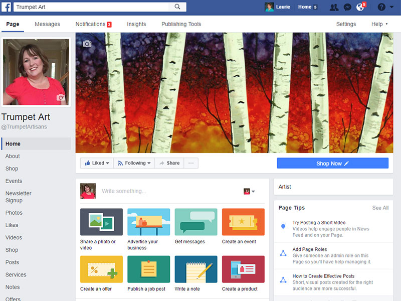The height and width of the screenshot is (301, 401).
Task: Switch to the Messages tab
Action: 47,24
